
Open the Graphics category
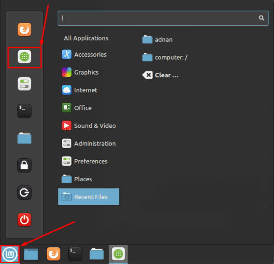(x=80, y=72)
